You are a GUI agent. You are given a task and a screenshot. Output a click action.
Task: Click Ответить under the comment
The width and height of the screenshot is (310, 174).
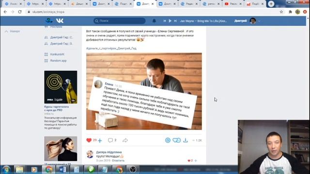(118, 160)
